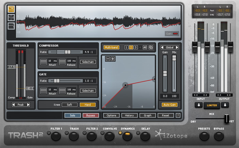The image size is (239, 148).
Task: Select band 1
Action: pos(126,47)
